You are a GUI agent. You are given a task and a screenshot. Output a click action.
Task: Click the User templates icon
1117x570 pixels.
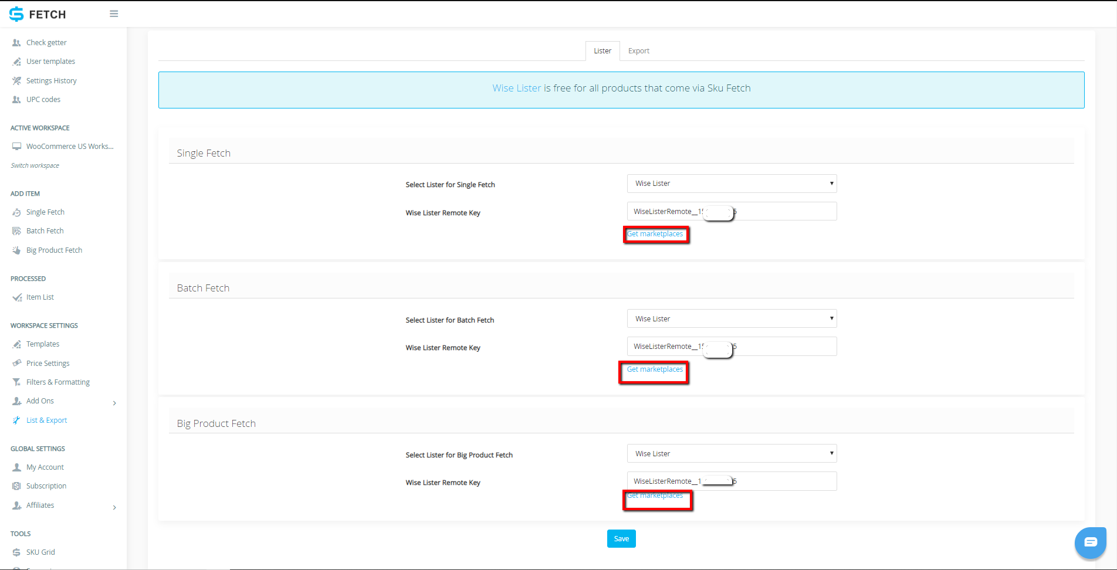tap(16, 62)
